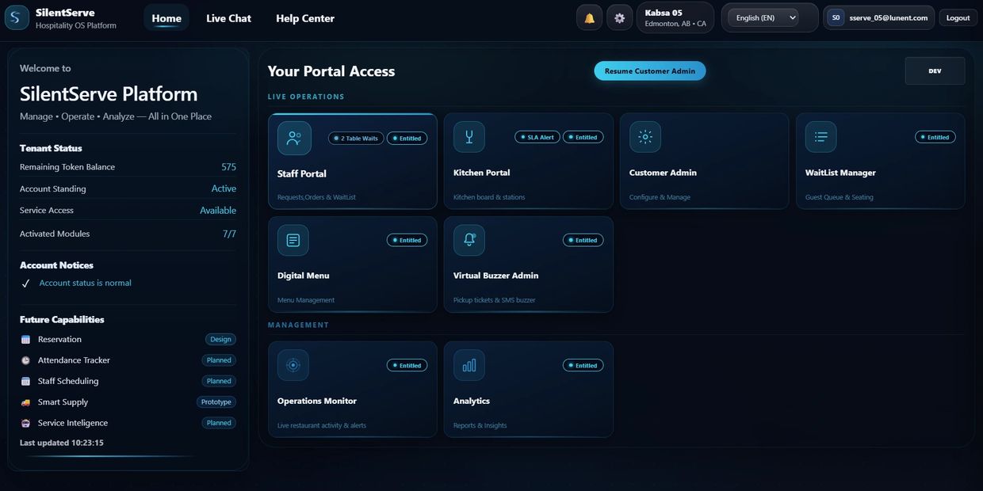Open the Digital Menu book icon
The height and width of the screenshot is (491, 983).
click(293, 239)
